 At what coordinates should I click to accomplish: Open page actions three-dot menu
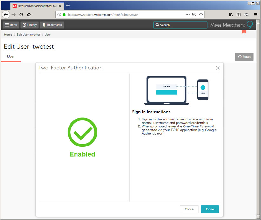[187, 15]
